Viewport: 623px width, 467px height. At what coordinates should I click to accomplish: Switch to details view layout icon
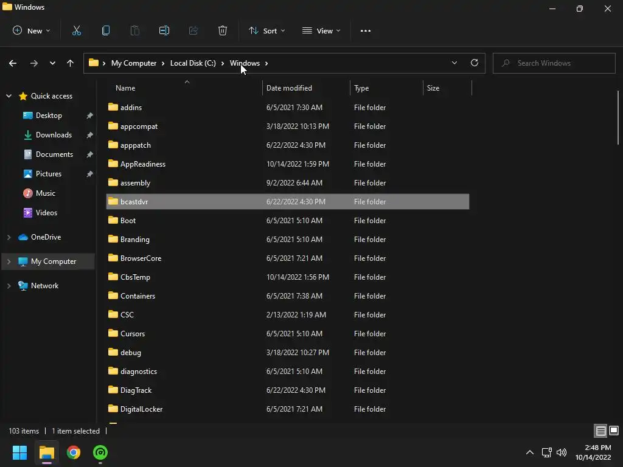click(x=600, y=431)
